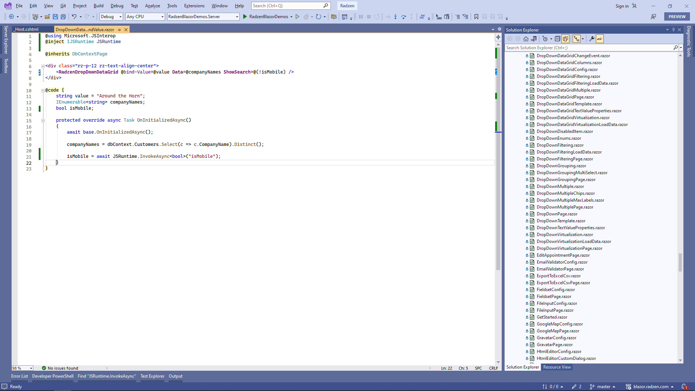695x391 pixels.
Task: Toggle a bookmark on current line
Action: (x=476, y=17)
